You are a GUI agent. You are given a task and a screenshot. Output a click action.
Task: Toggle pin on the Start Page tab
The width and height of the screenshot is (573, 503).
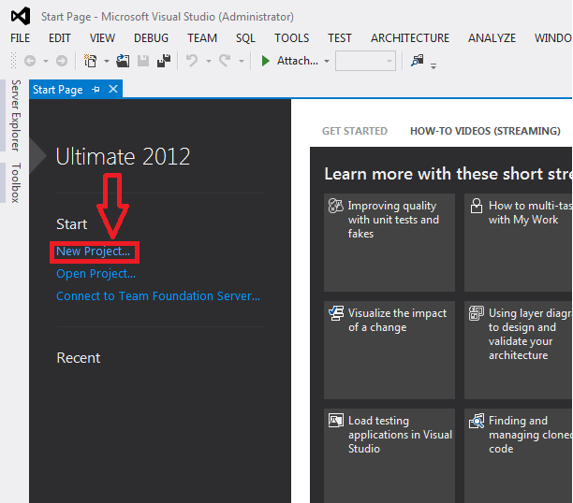96,90
